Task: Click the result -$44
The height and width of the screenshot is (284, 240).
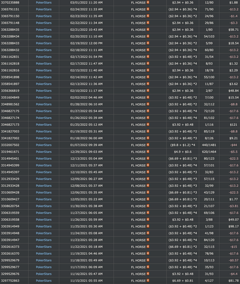Action: 234,145
